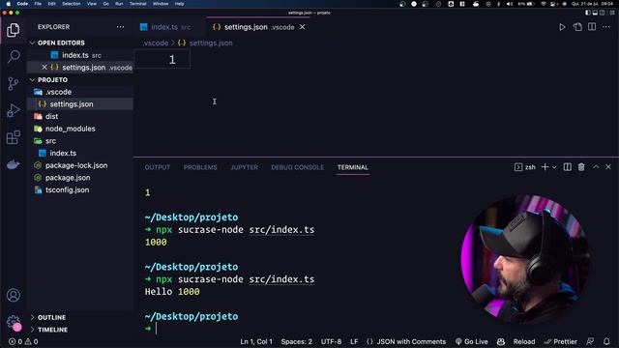619x348 pixels.
Task: Change the UTF-8 encoding setting
Action: (x=331, y=341)
